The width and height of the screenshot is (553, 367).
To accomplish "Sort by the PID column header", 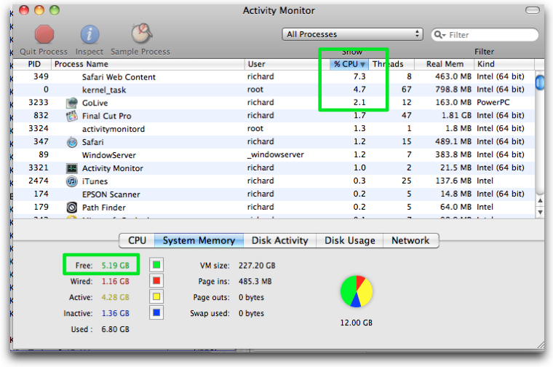I will click(33, 64).
